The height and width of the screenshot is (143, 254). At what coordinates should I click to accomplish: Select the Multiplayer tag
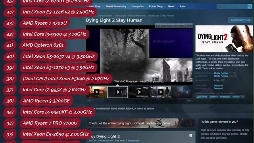click(x=225, y=97)
